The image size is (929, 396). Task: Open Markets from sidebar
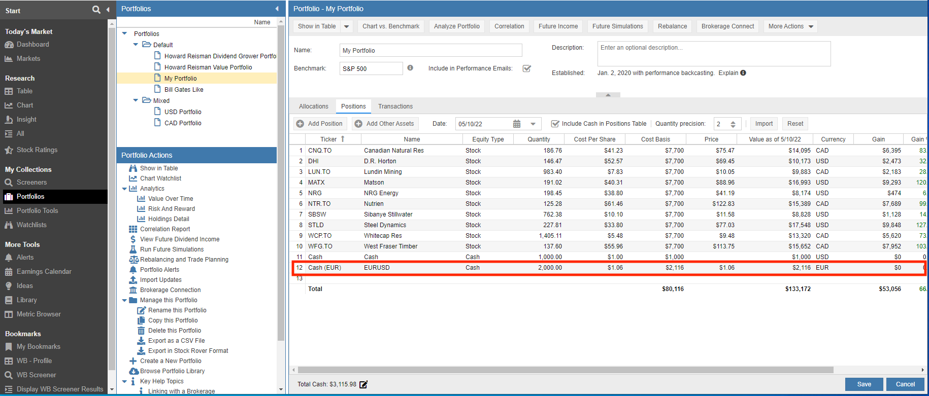click(x=28, y=59)
